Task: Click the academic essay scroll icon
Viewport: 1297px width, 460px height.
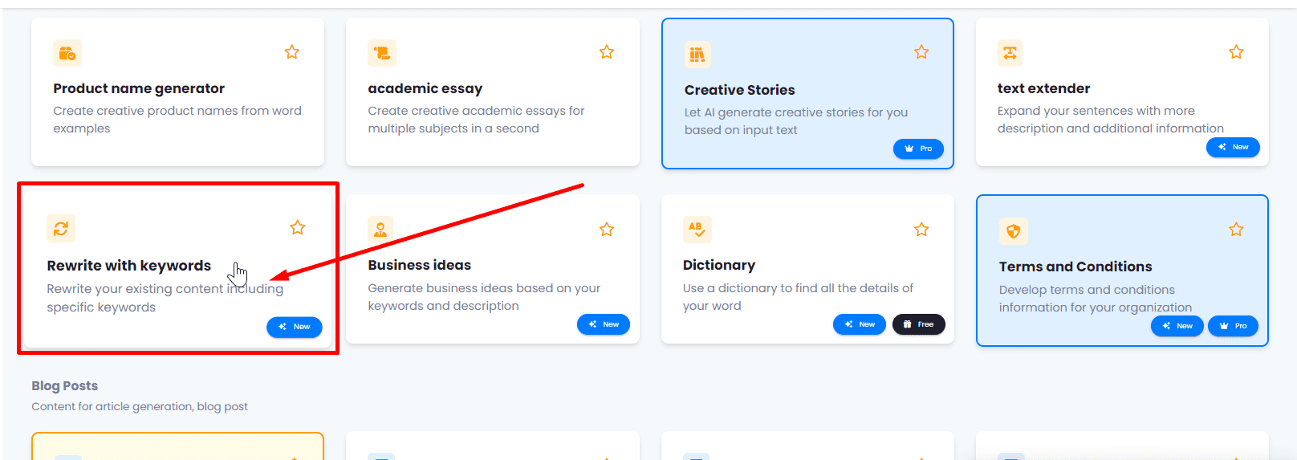Action: tap(382, 54)
